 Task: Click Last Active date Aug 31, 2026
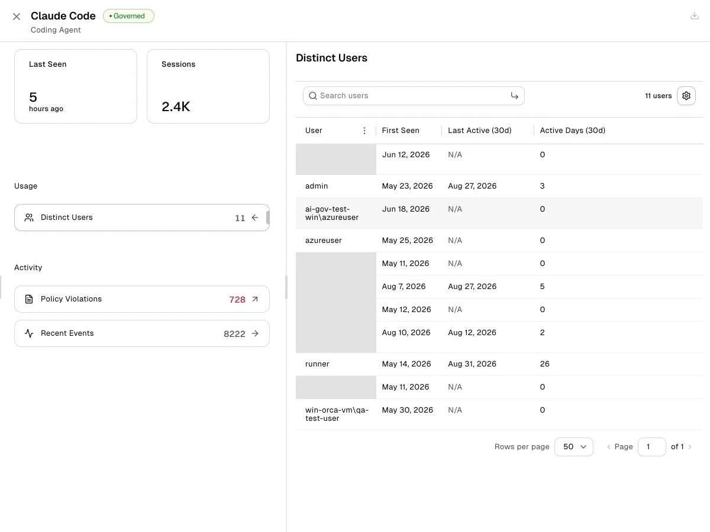[x=472, y=364]
